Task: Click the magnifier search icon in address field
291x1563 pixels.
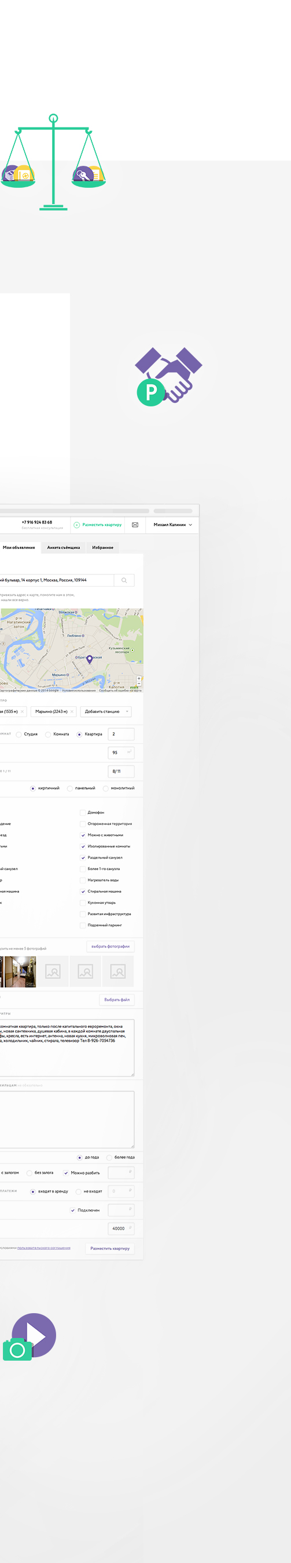Action: [x=124, y=581]
